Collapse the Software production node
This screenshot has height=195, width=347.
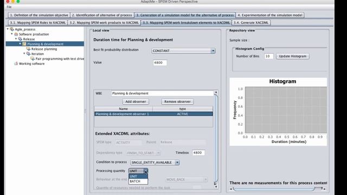12,34
